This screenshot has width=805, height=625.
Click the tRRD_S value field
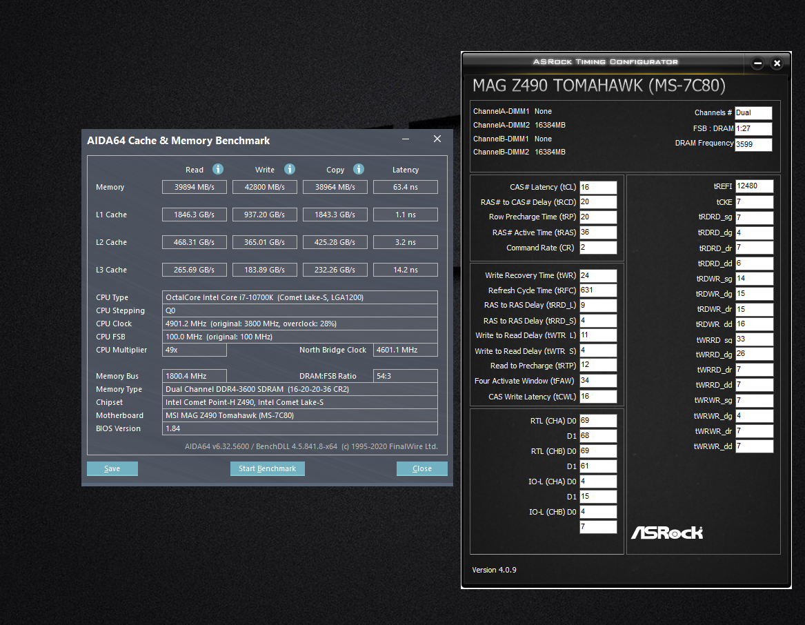pyautogui.click(x=598, y=321)
